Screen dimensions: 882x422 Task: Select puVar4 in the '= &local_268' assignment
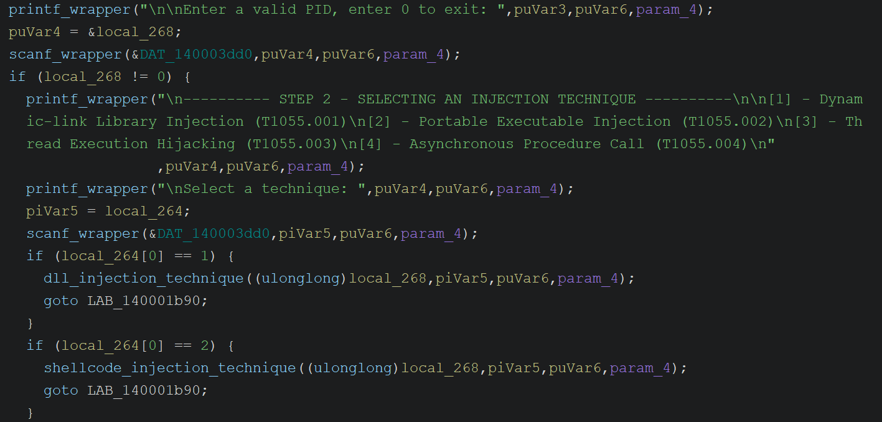click(x=26, y=32)
